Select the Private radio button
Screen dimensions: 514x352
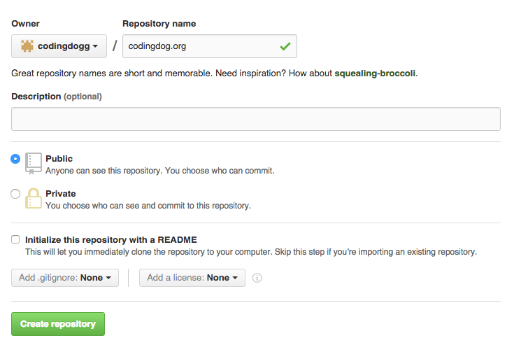point(15,194)
